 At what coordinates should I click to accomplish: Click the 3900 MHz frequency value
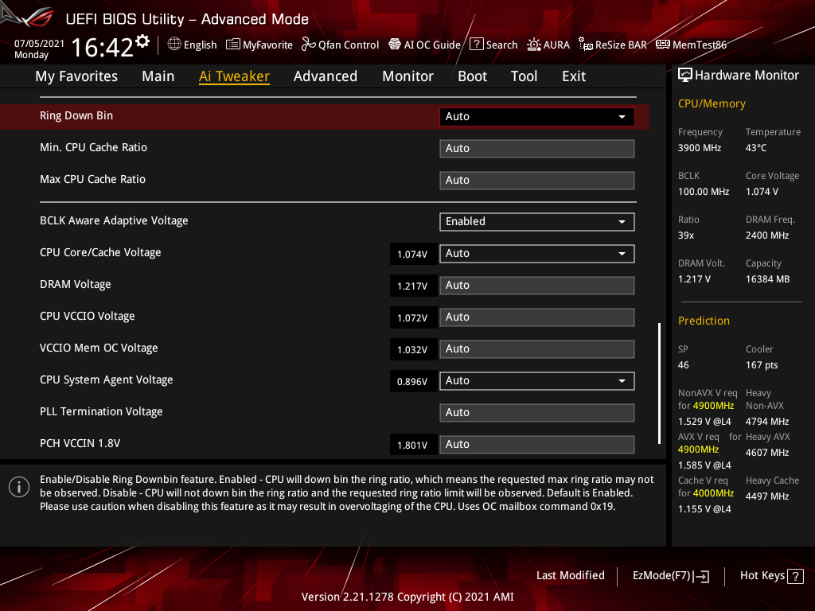coord(700,148)
